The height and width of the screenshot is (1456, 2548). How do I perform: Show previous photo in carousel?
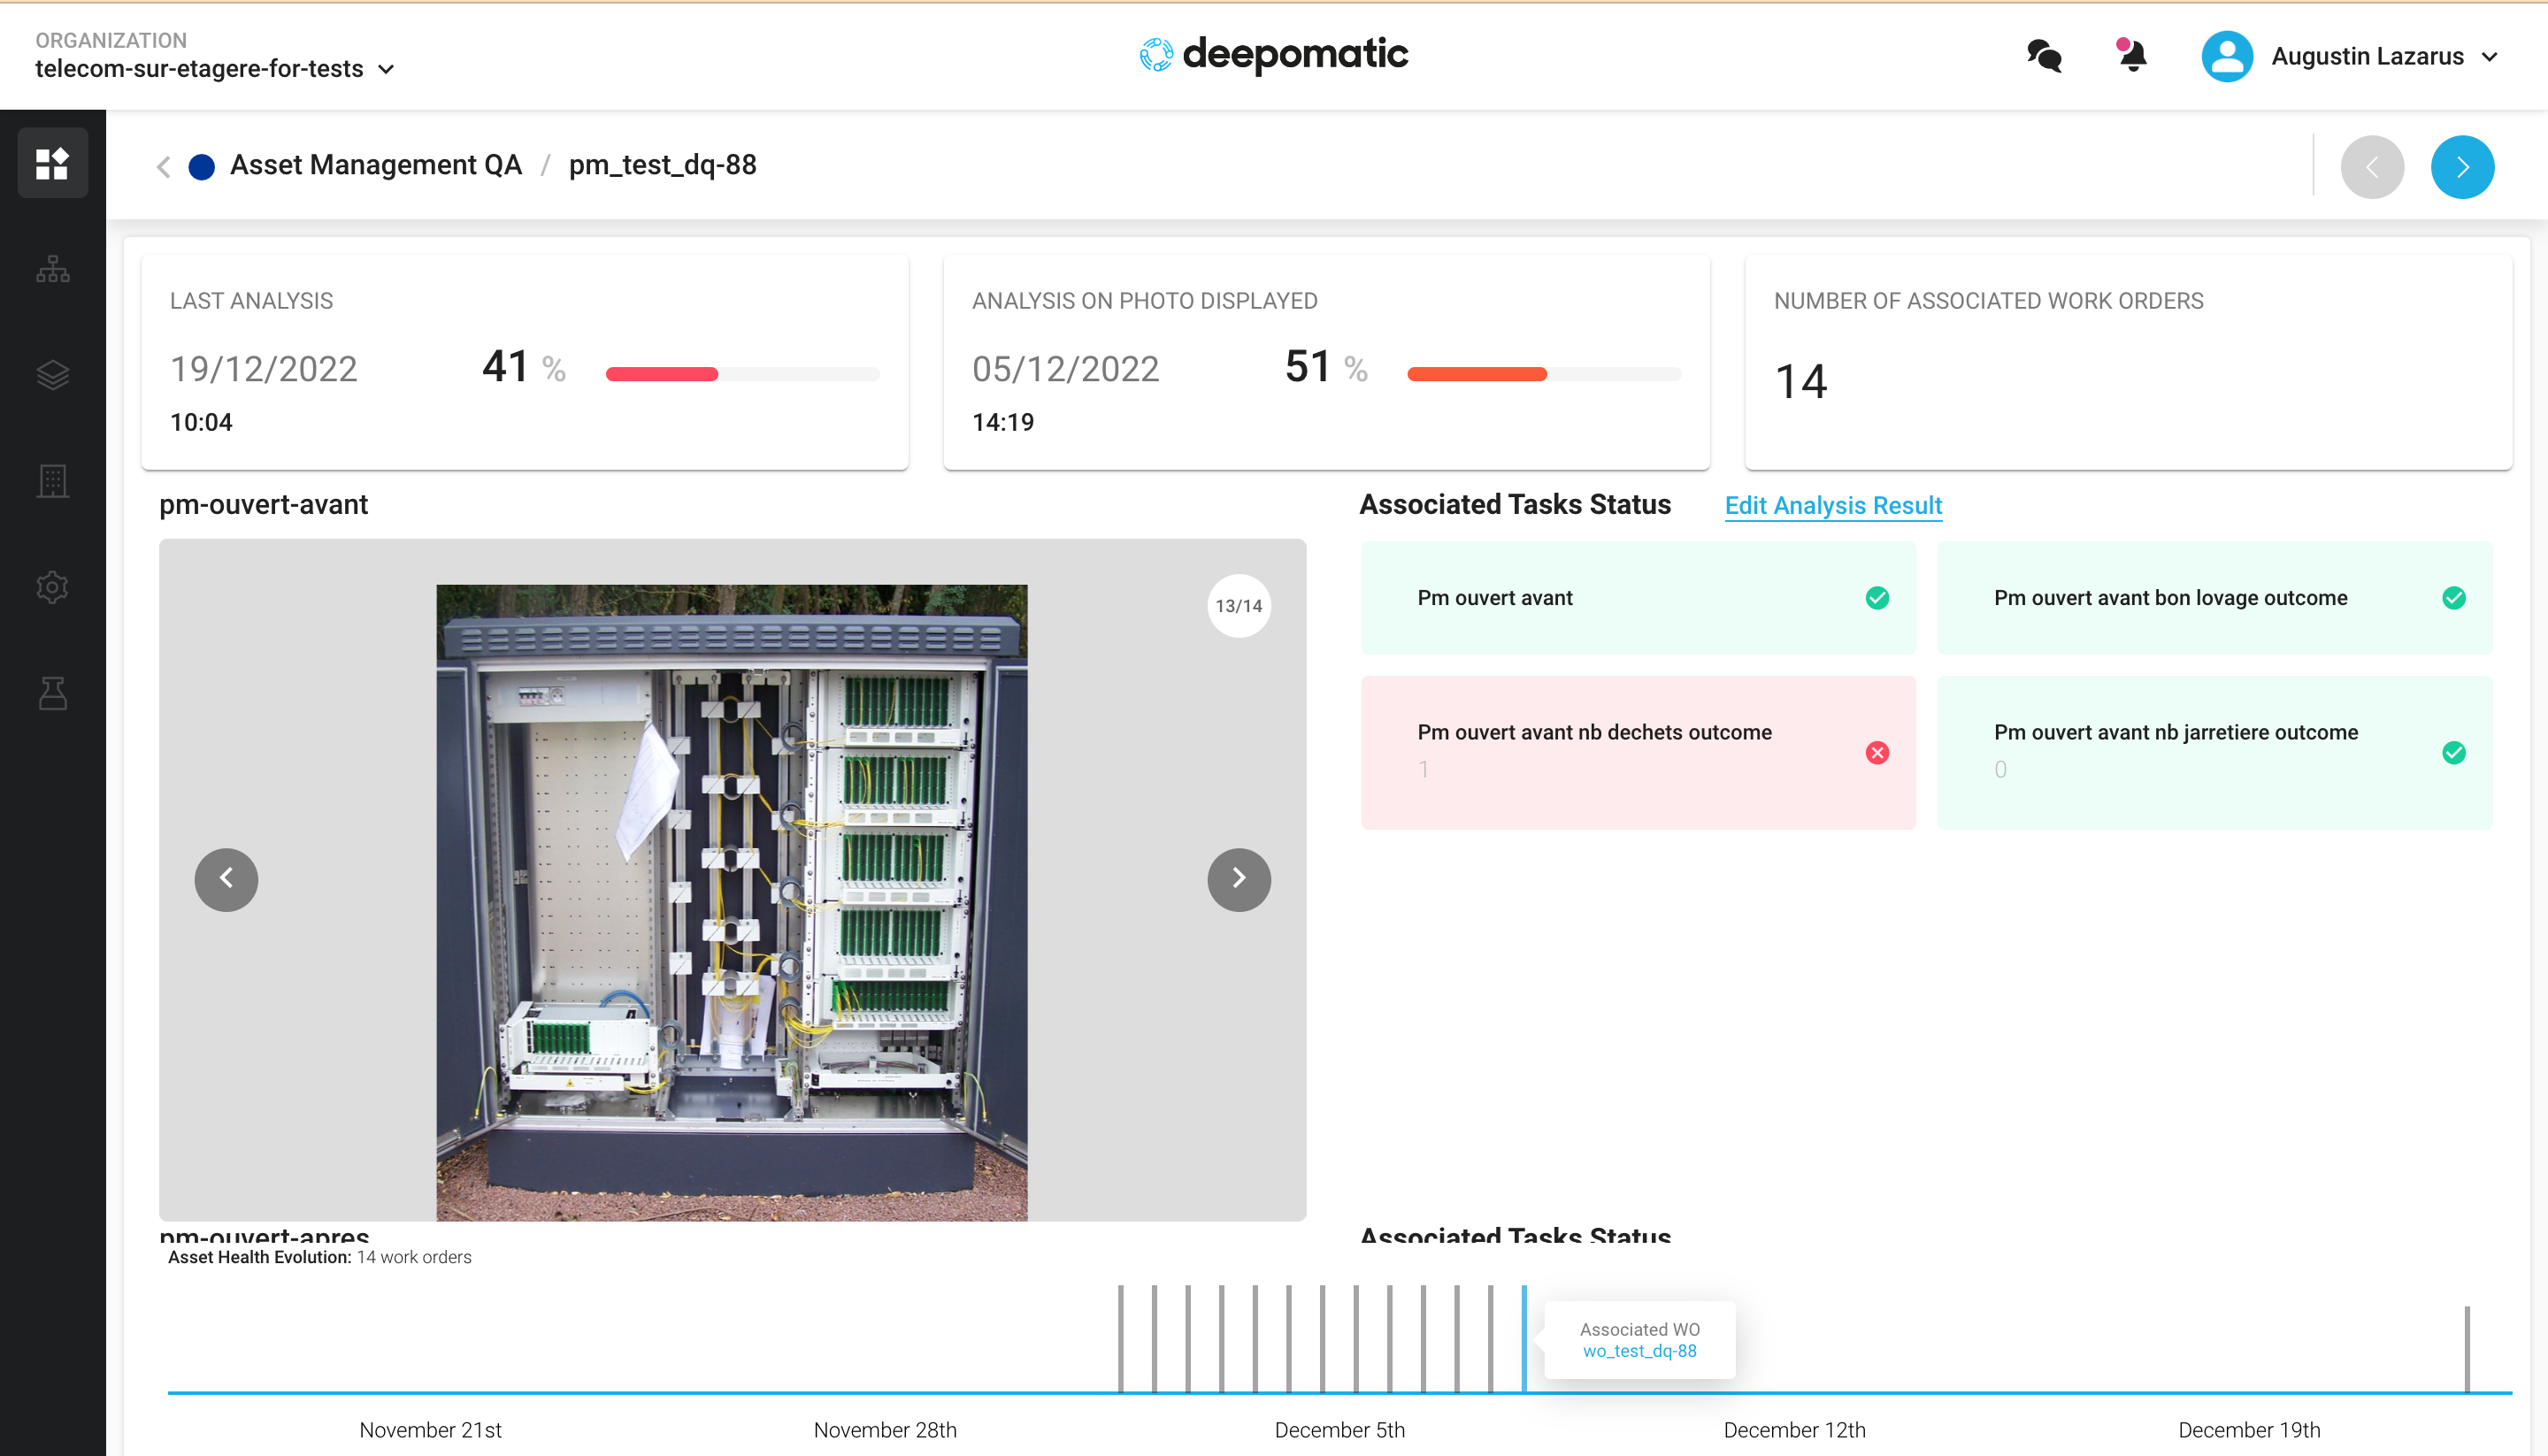click(x=226, y=879)
